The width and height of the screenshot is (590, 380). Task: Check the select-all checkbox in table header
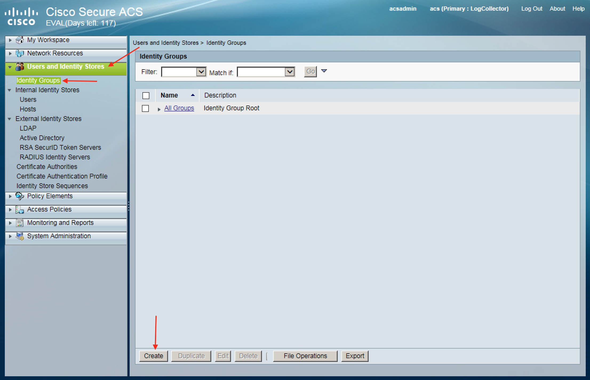(x=146, y=95)
